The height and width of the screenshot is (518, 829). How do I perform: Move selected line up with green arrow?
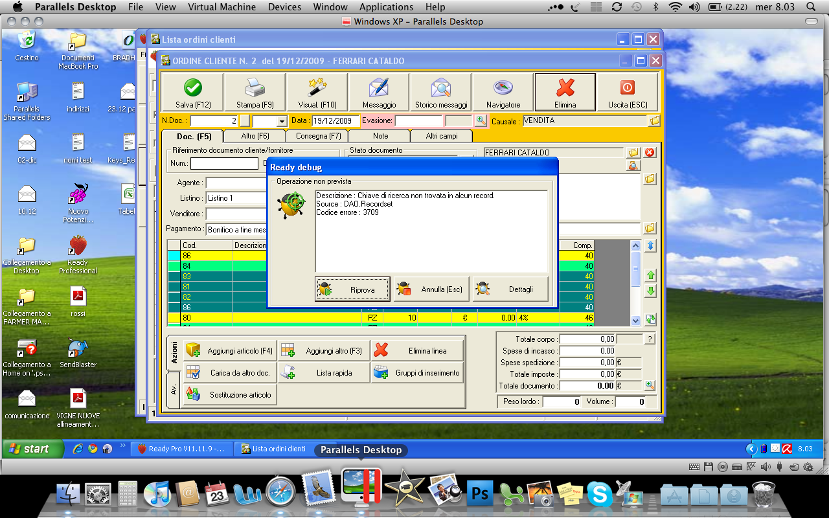651,276
